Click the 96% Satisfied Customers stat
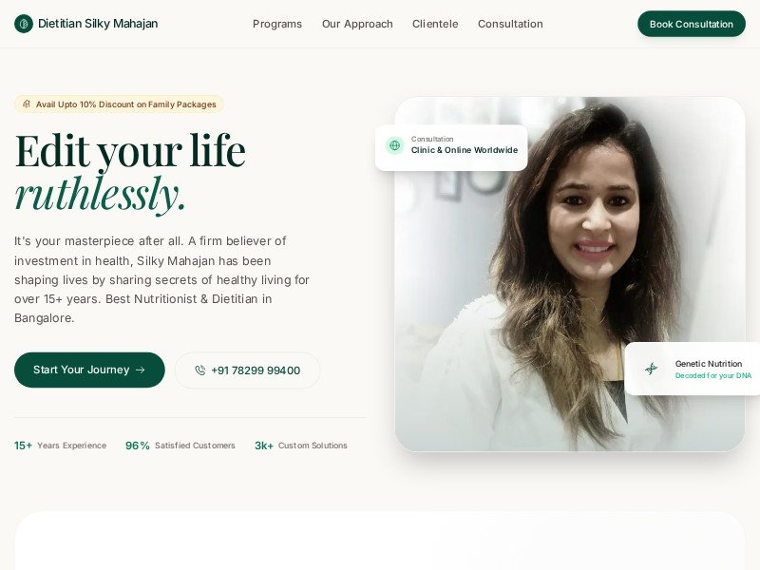Screen dimensions: 760x570 pyautogui.click(x=180, y=446)
